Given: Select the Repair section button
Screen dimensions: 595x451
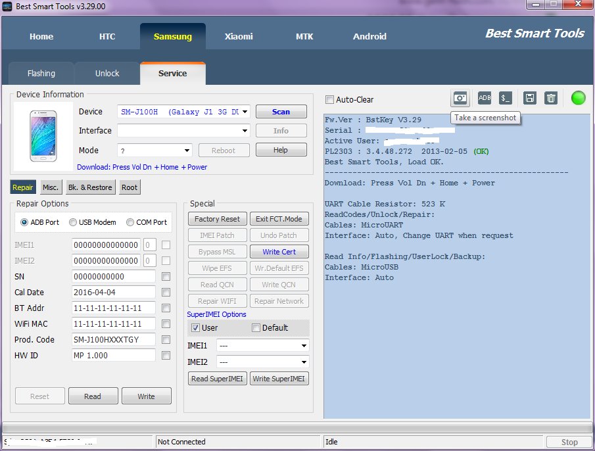Looking at the screenshot, I should click(23, 187).
